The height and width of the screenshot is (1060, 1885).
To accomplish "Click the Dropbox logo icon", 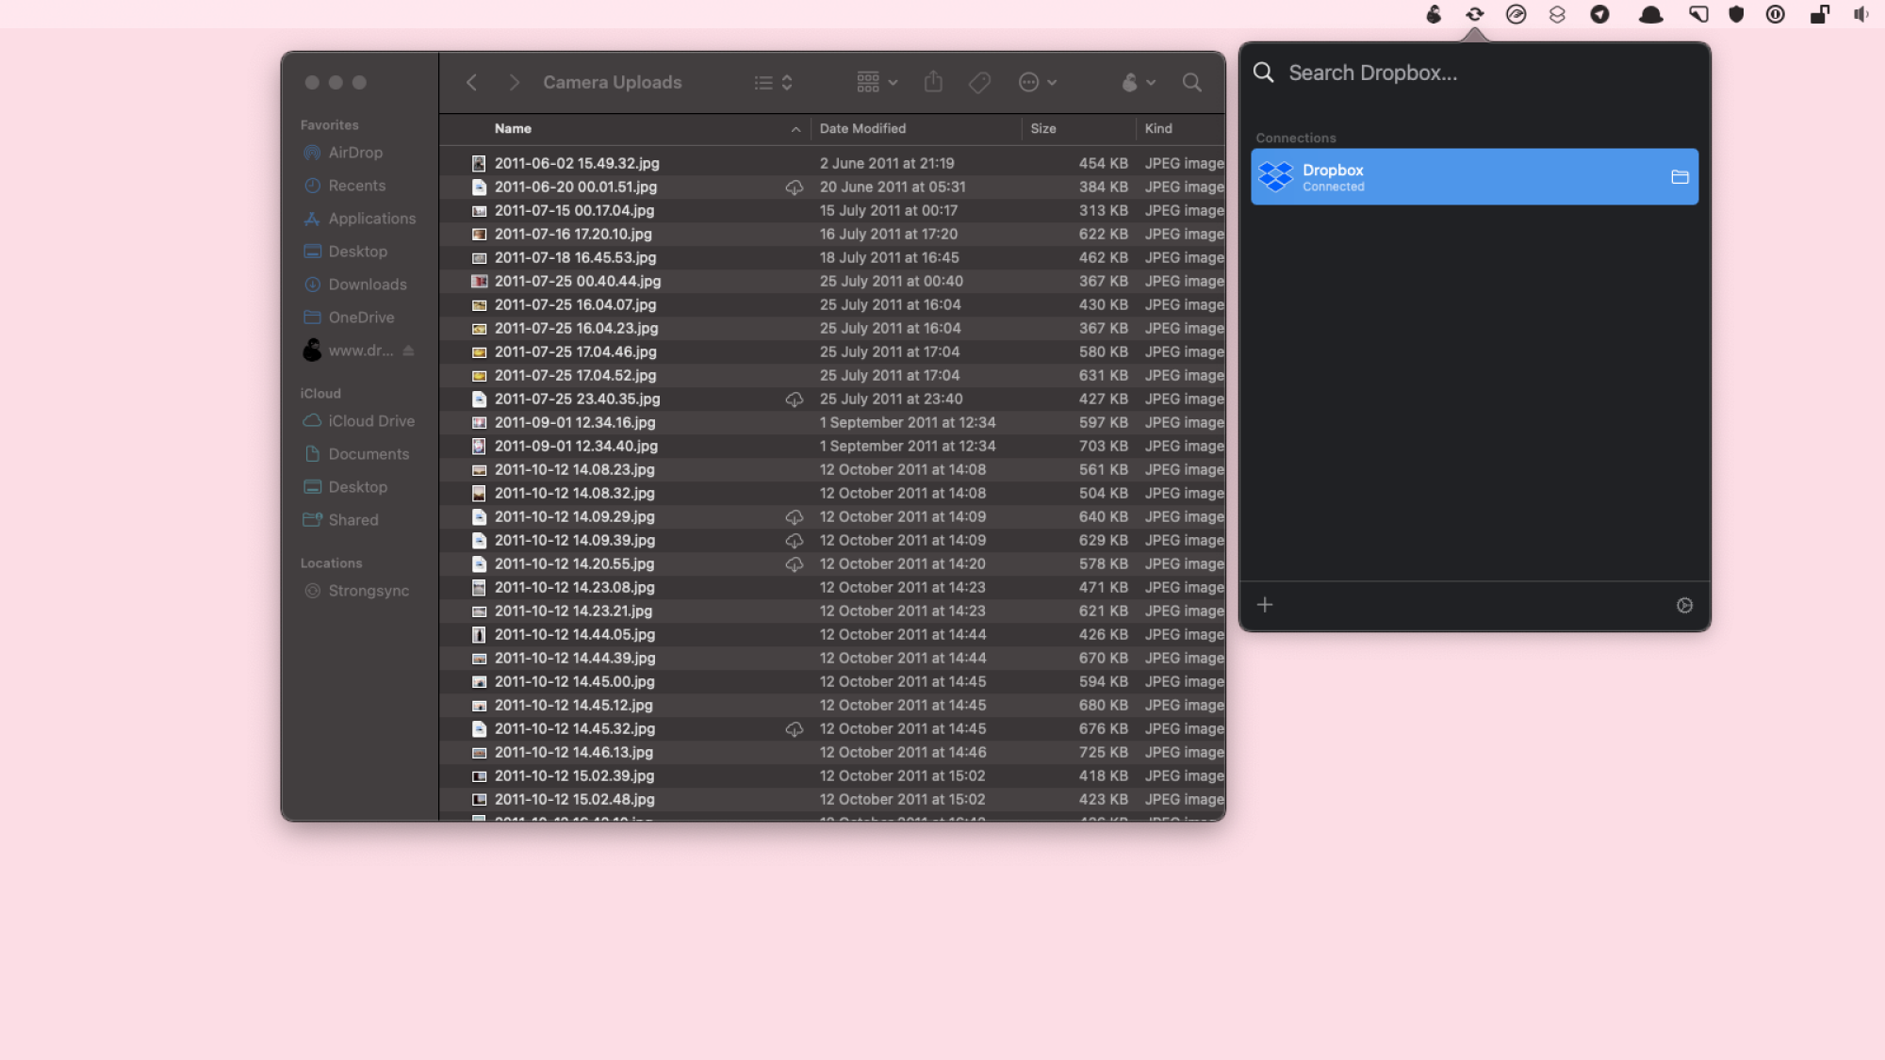I will pyautogui.click(x=1276, y=177).
